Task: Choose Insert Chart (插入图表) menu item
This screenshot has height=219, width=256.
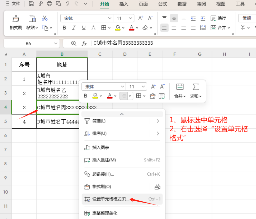Action: pos(122,148)
